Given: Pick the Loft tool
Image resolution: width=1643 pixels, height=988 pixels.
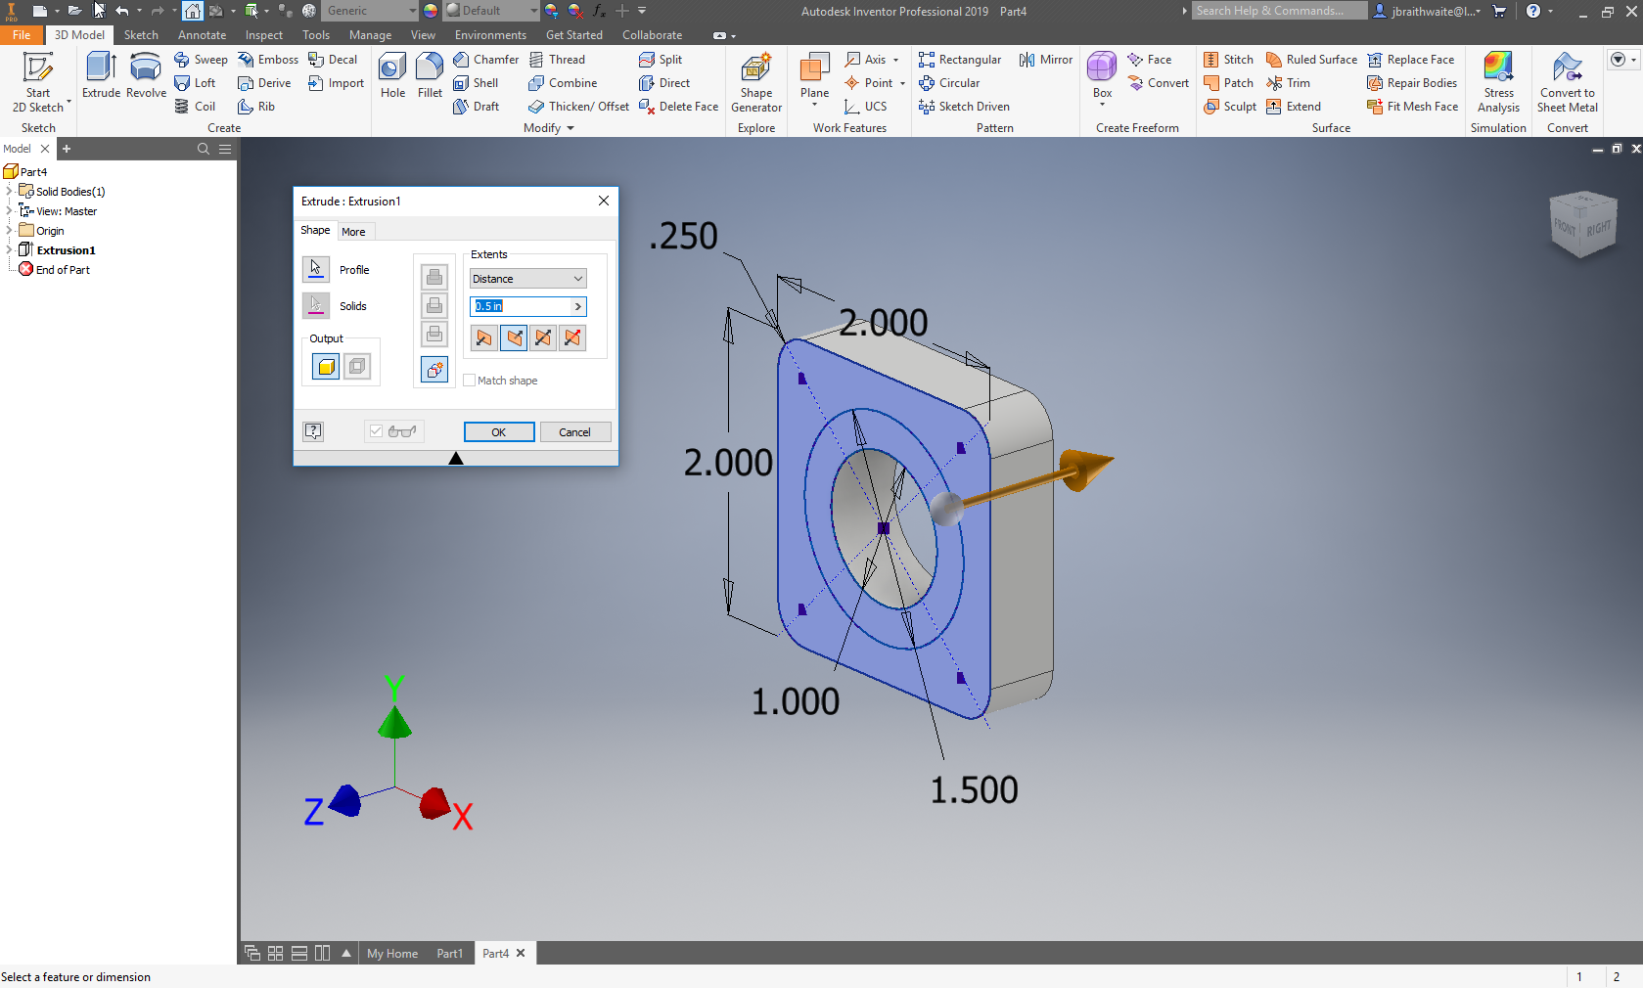Looking at the screenshot, I should 195,83.
